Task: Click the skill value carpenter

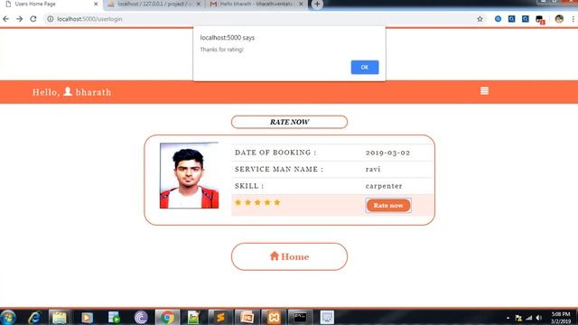Action: point(384,186)
